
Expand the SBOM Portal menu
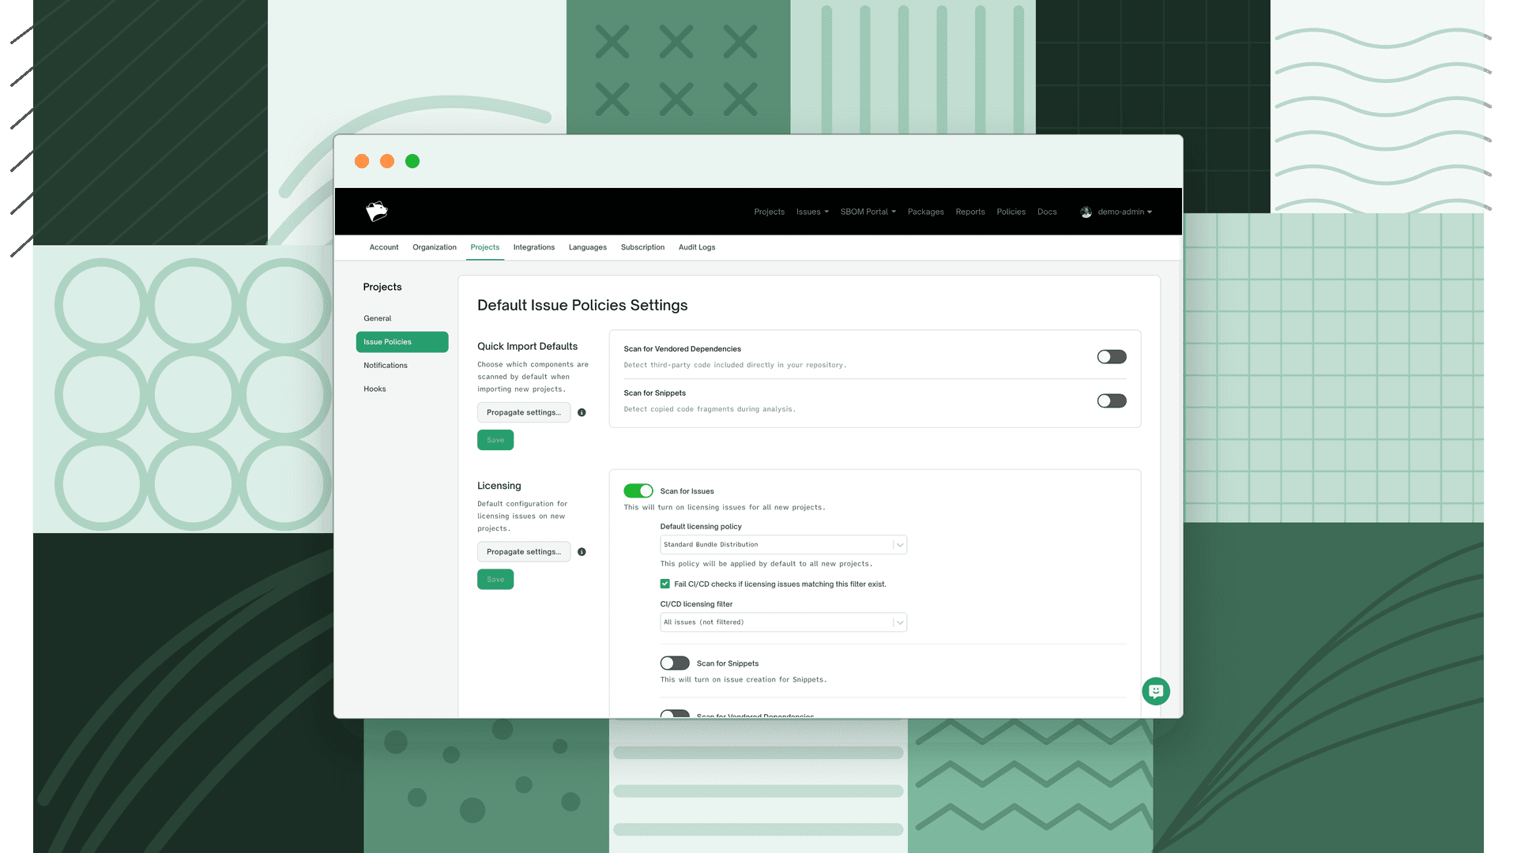(x=868, y=212)
